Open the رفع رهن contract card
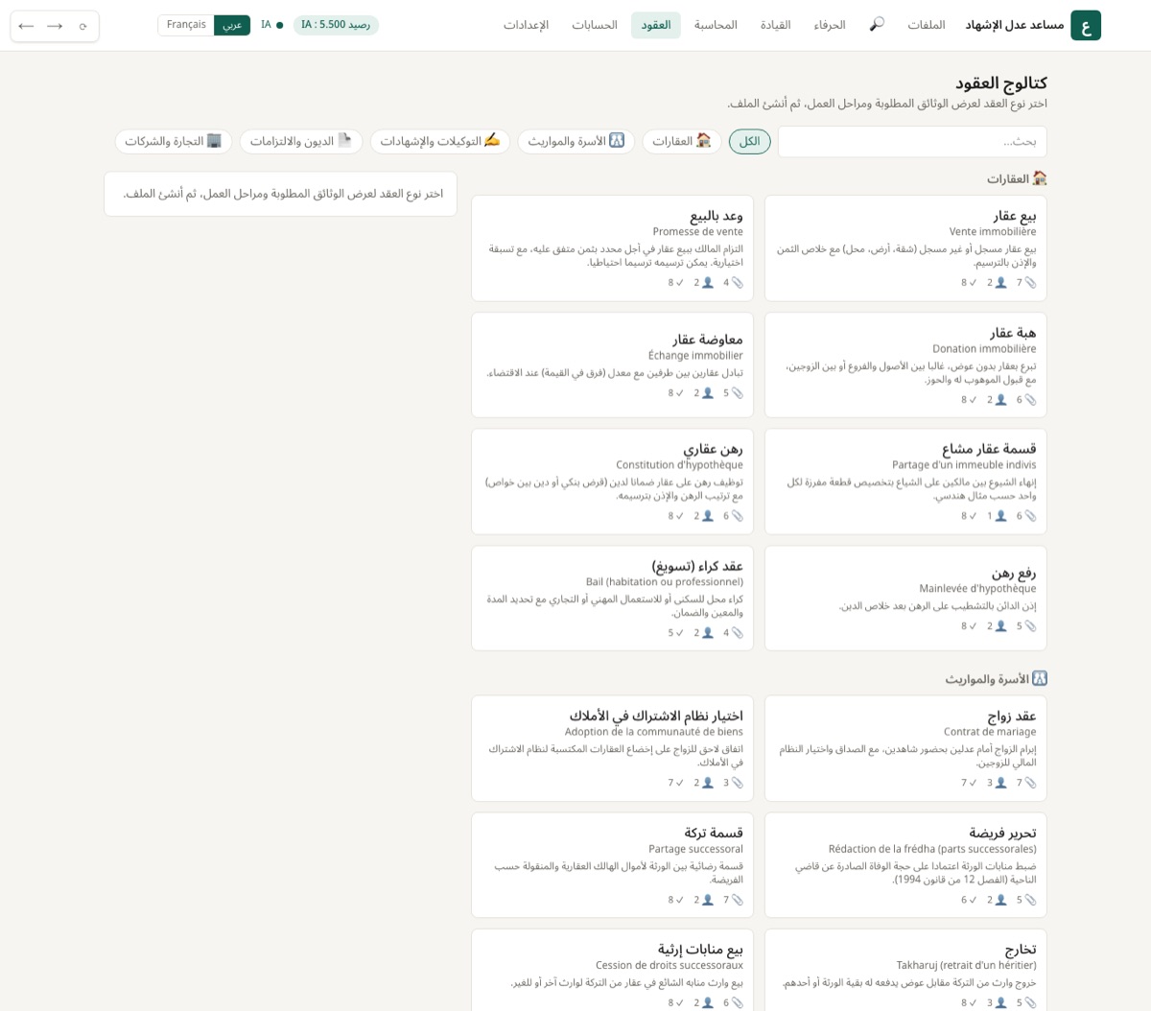Viewport: 1151px width, 1011px height. (905, 599)
